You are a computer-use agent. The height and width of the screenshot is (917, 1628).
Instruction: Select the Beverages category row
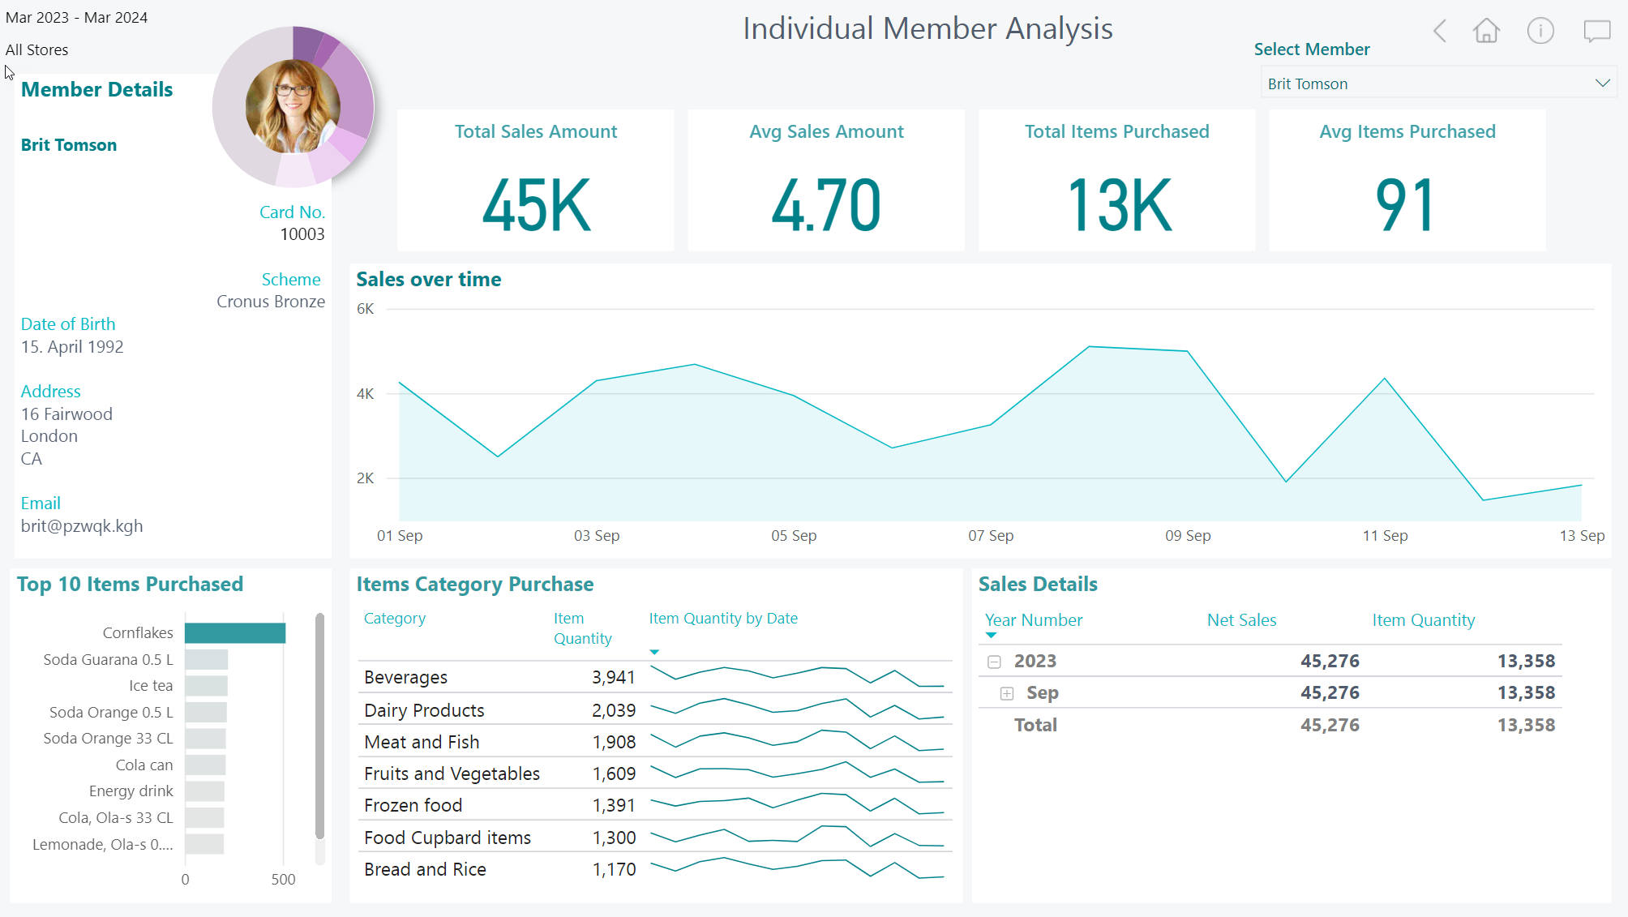pos(406,677)
